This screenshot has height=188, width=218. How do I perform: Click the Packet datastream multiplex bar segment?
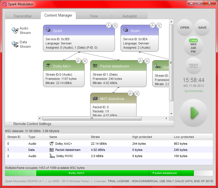point(165,173)
